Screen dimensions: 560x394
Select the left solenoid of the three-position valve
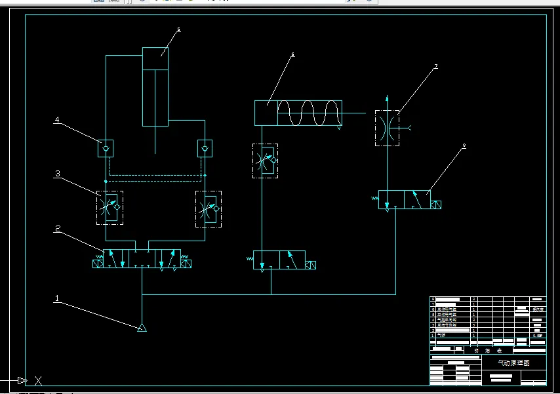tap(98, 264)
